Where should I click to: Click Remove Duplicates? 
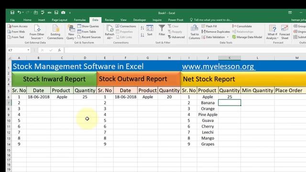tap(216, 32)
